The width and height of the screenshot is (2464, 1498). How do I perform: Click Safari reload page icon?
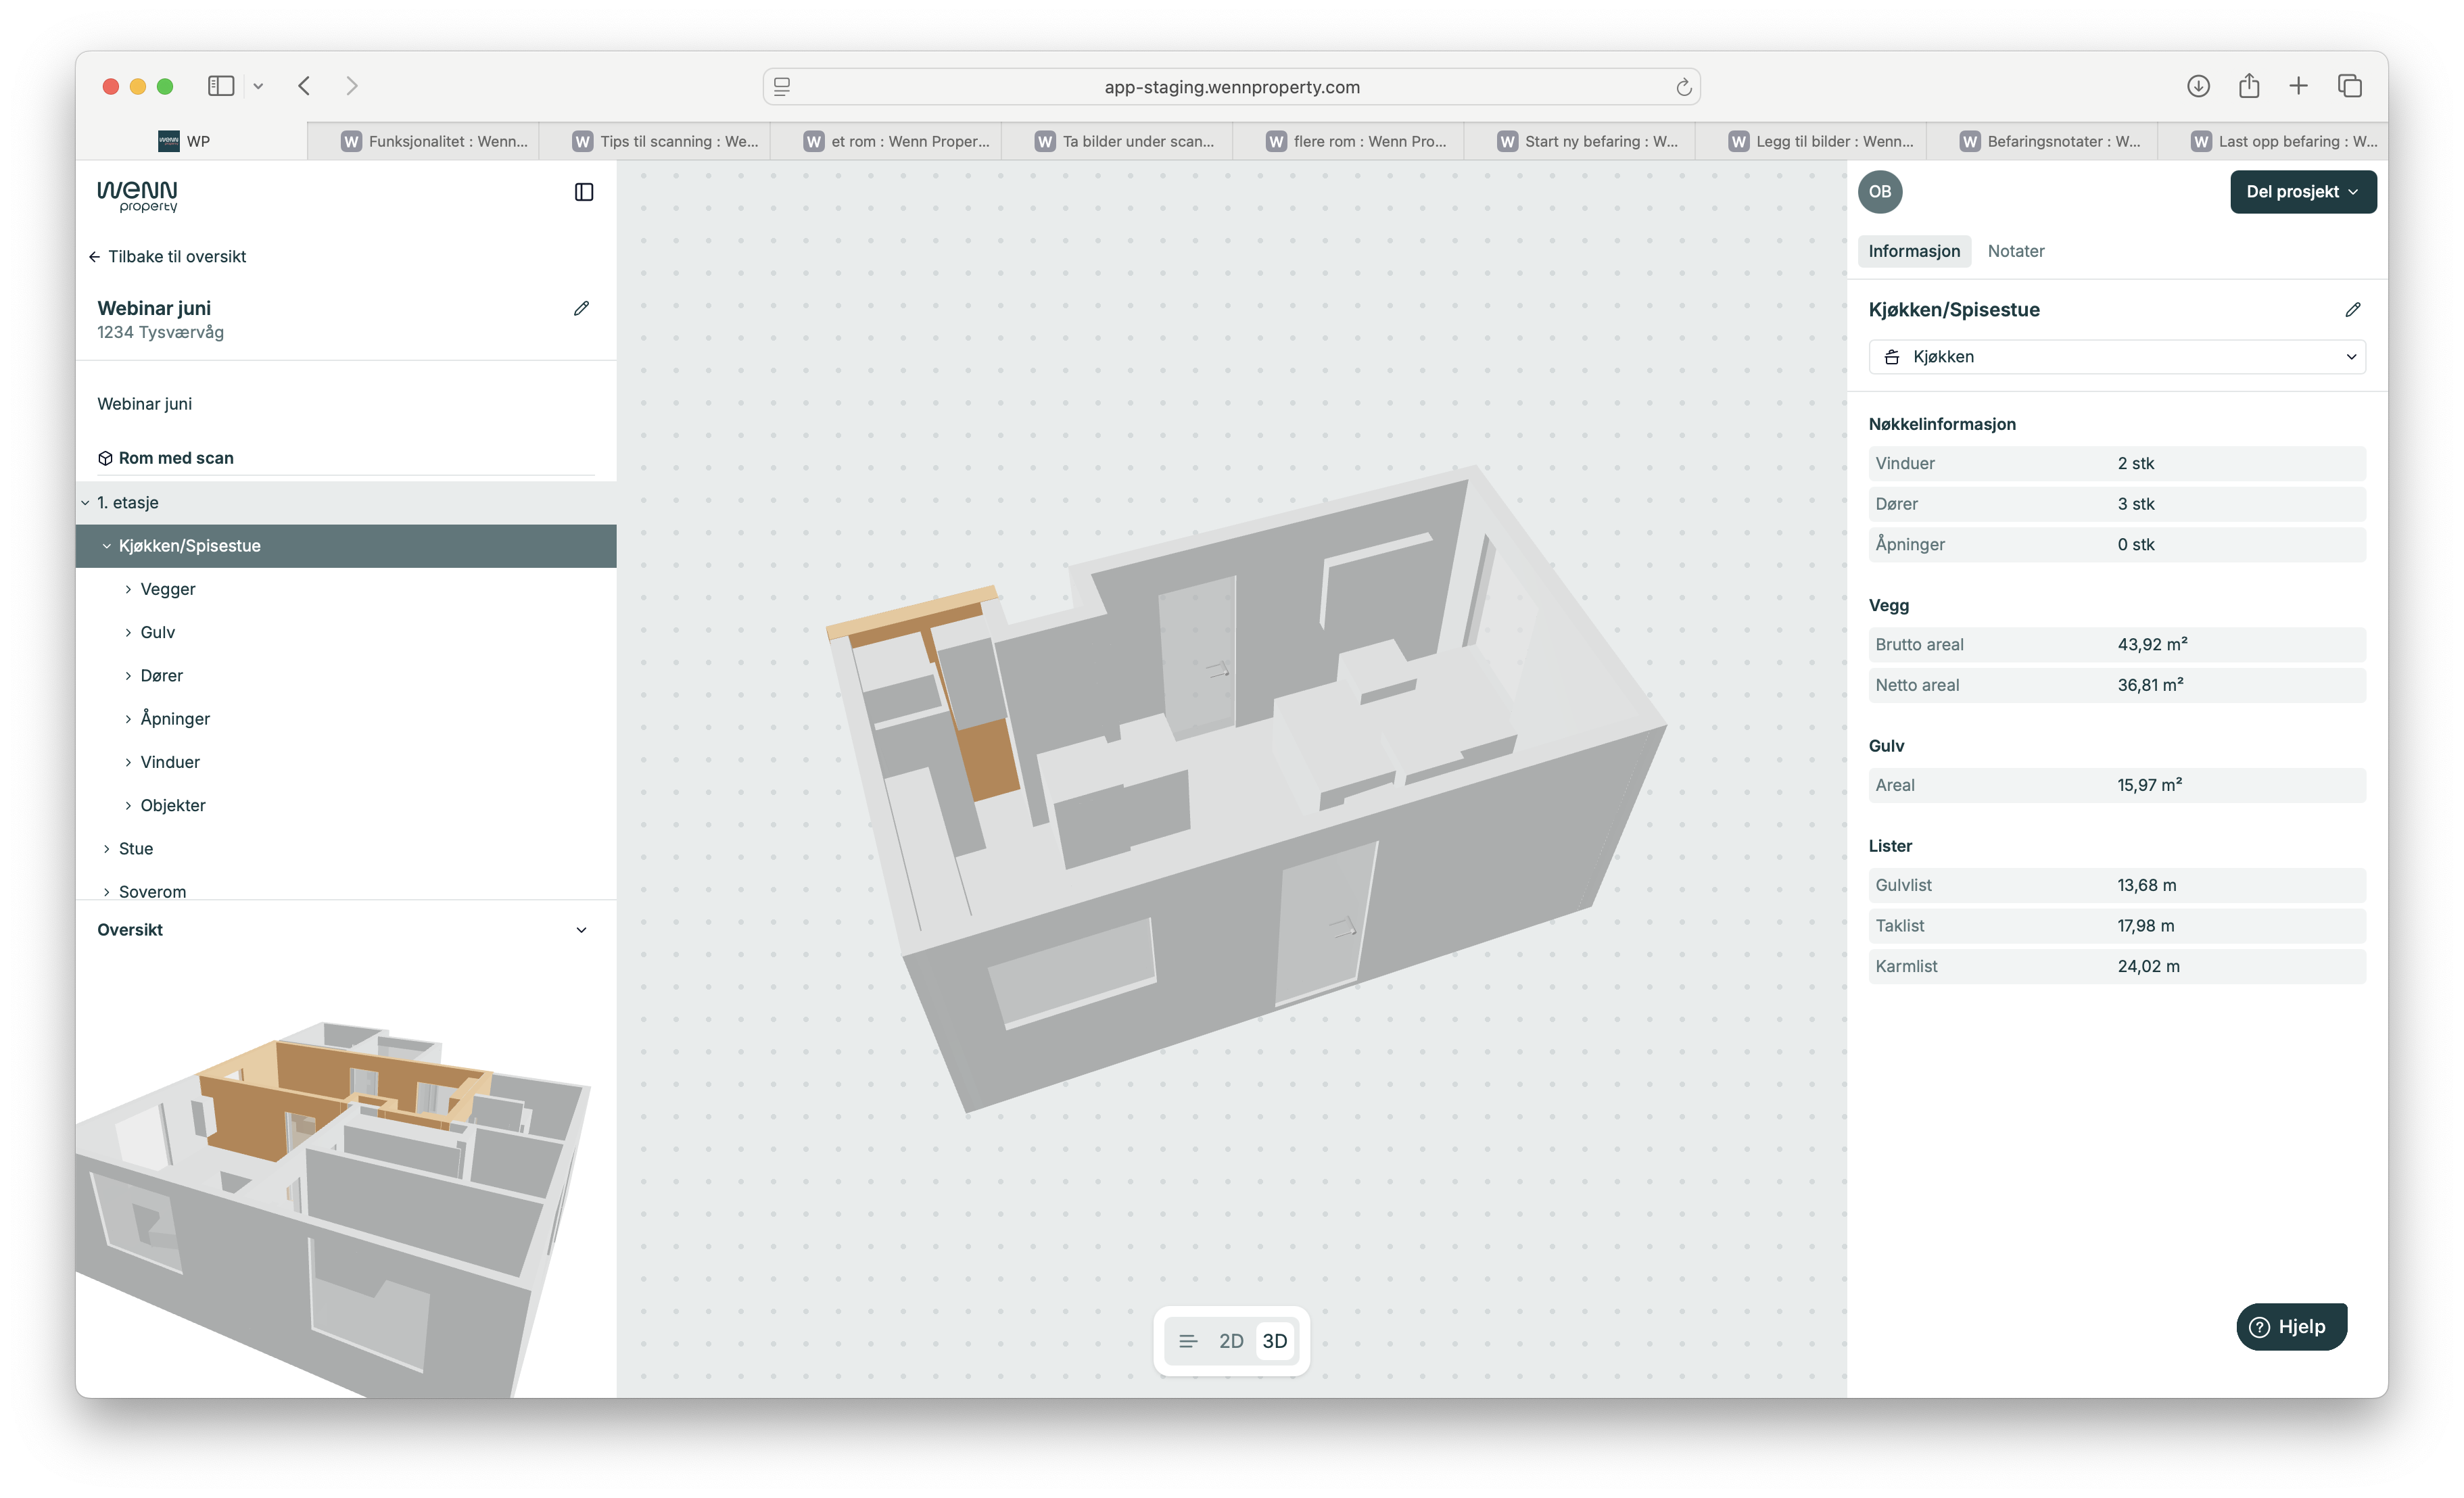(x=1683, y=87)
